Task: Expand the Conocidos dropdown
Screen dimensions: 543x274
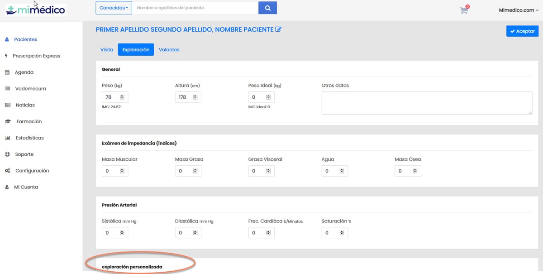Action: pos(114,8)
